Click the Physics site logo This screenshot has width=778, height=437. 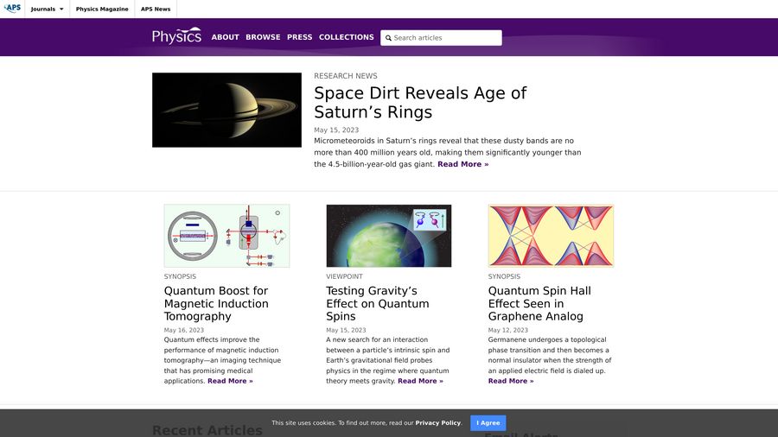click(x=176, y=36)
